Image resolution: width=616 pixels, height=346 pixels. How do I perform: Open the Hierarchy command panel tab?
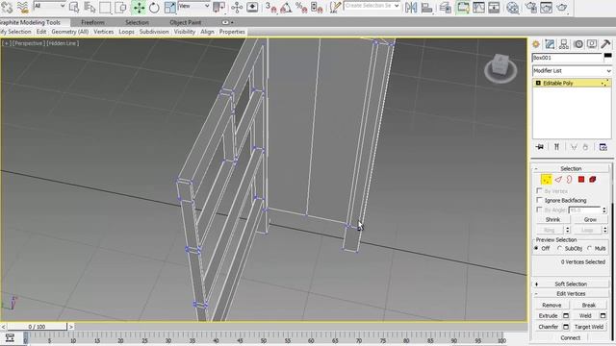(564, 44)
